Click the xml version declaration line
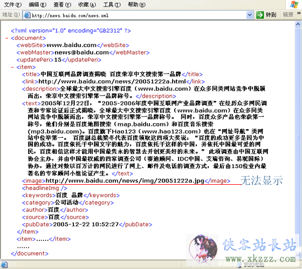 click(71, 31)
